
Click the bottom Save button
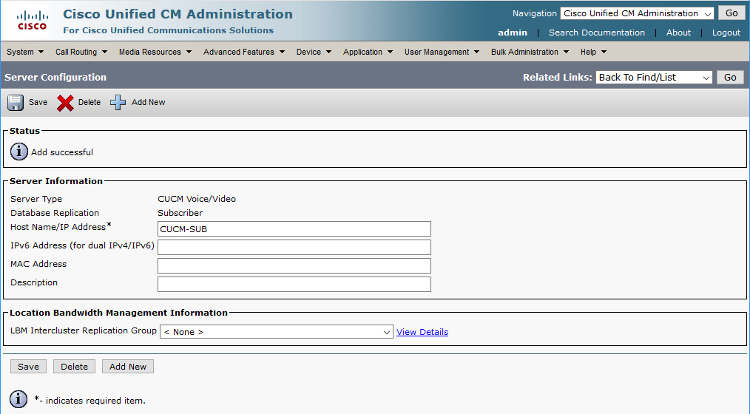[28, 367]
